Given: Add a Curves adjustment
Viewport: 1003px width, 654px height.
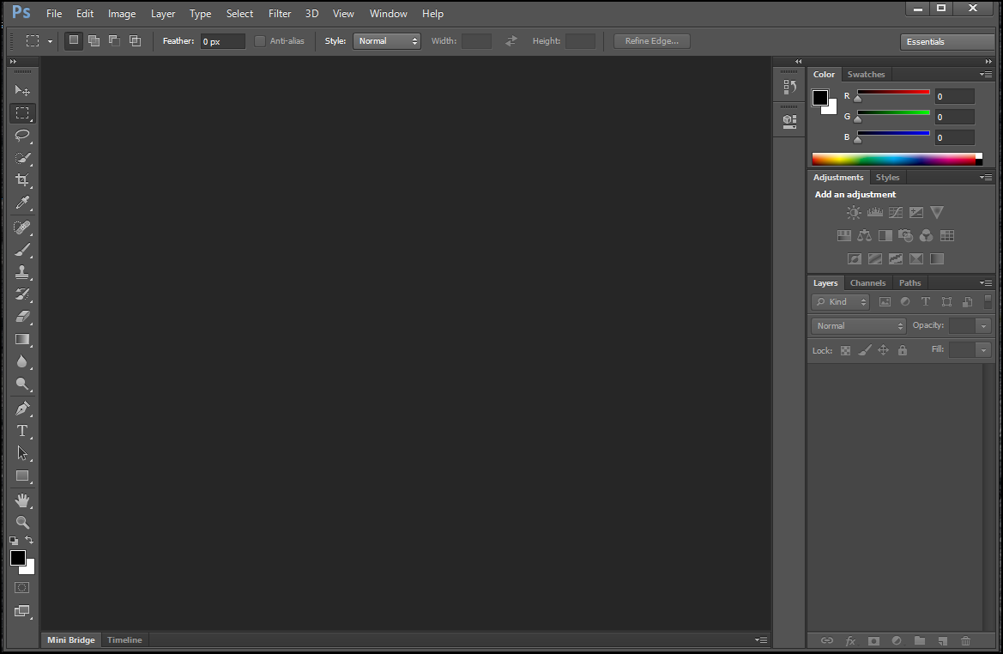Looking at the screenshot, I should pyautogui.click(x=896, y=213).
